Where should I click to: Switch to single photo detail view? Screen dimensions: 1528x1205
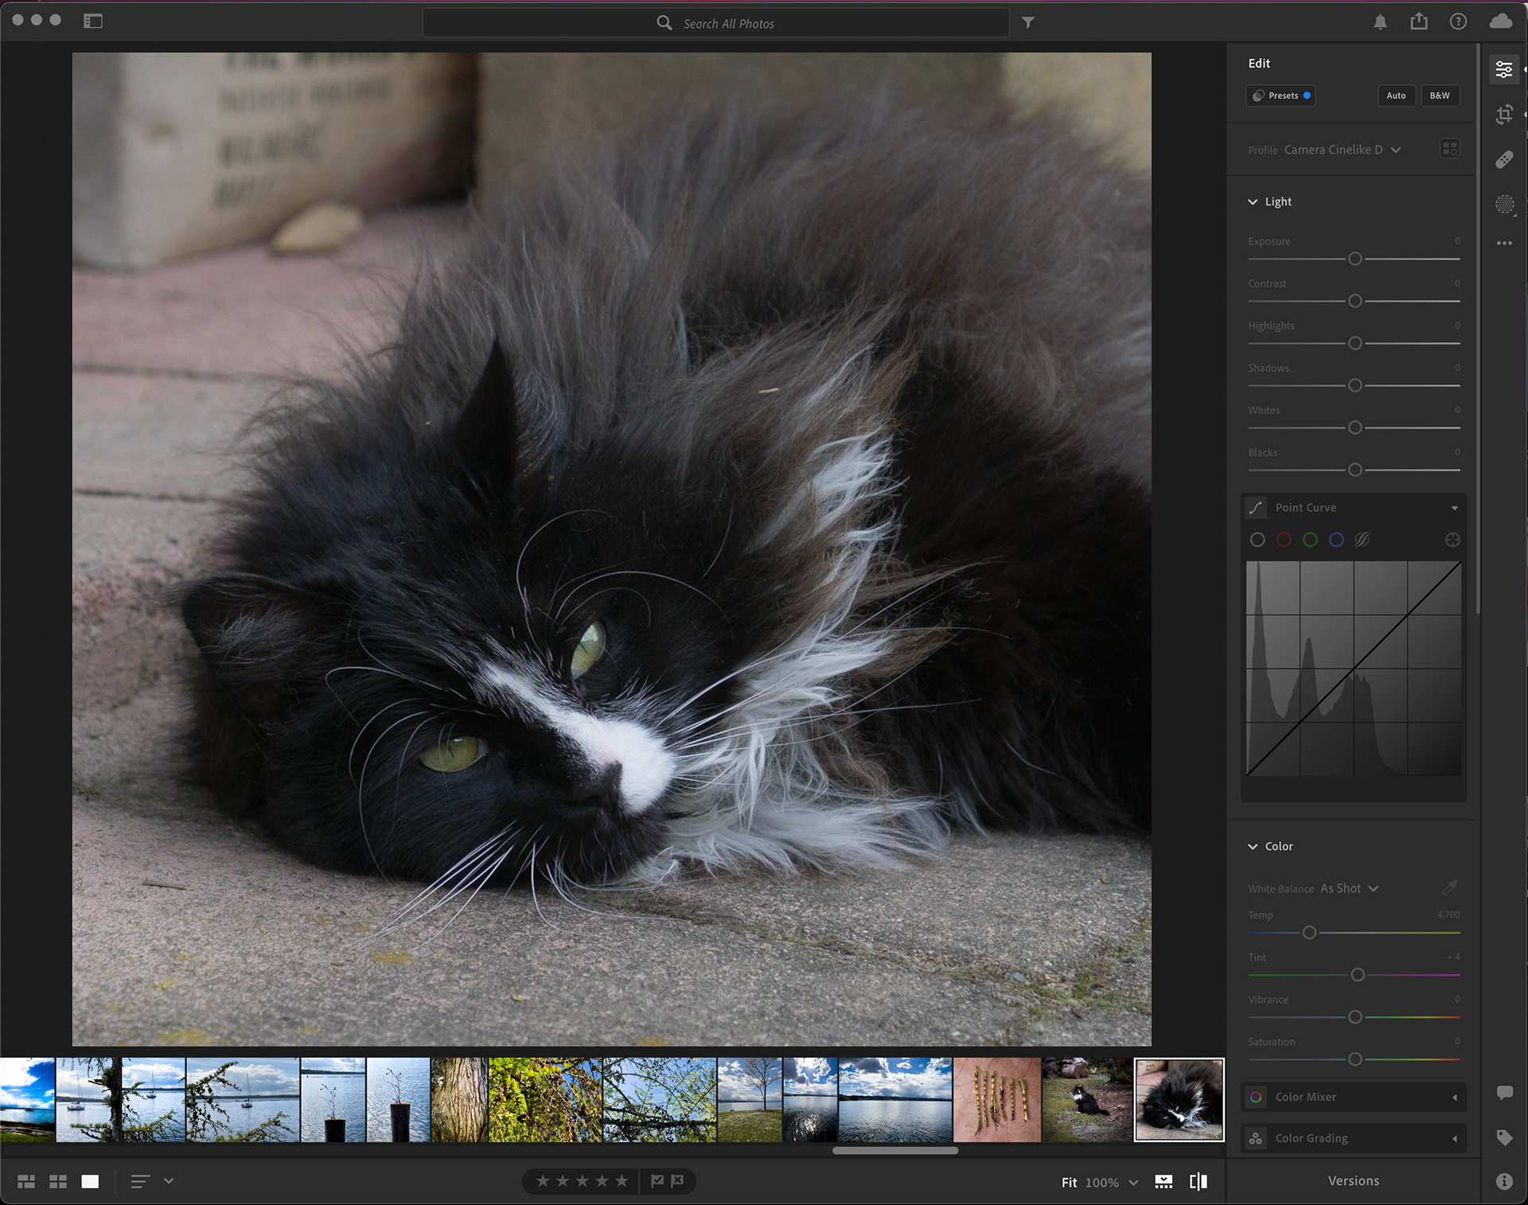coord(90,1182)
